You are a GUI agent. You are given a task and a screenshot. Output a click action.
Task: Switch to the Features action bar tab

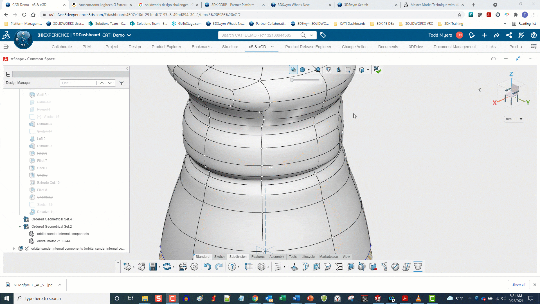coord(258,257)
